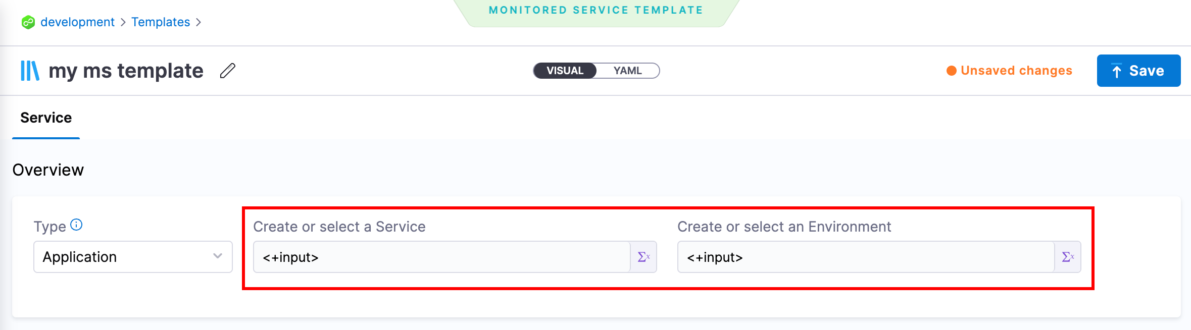
Task: Click the green Harness project icon
Action: coord(28,22)
